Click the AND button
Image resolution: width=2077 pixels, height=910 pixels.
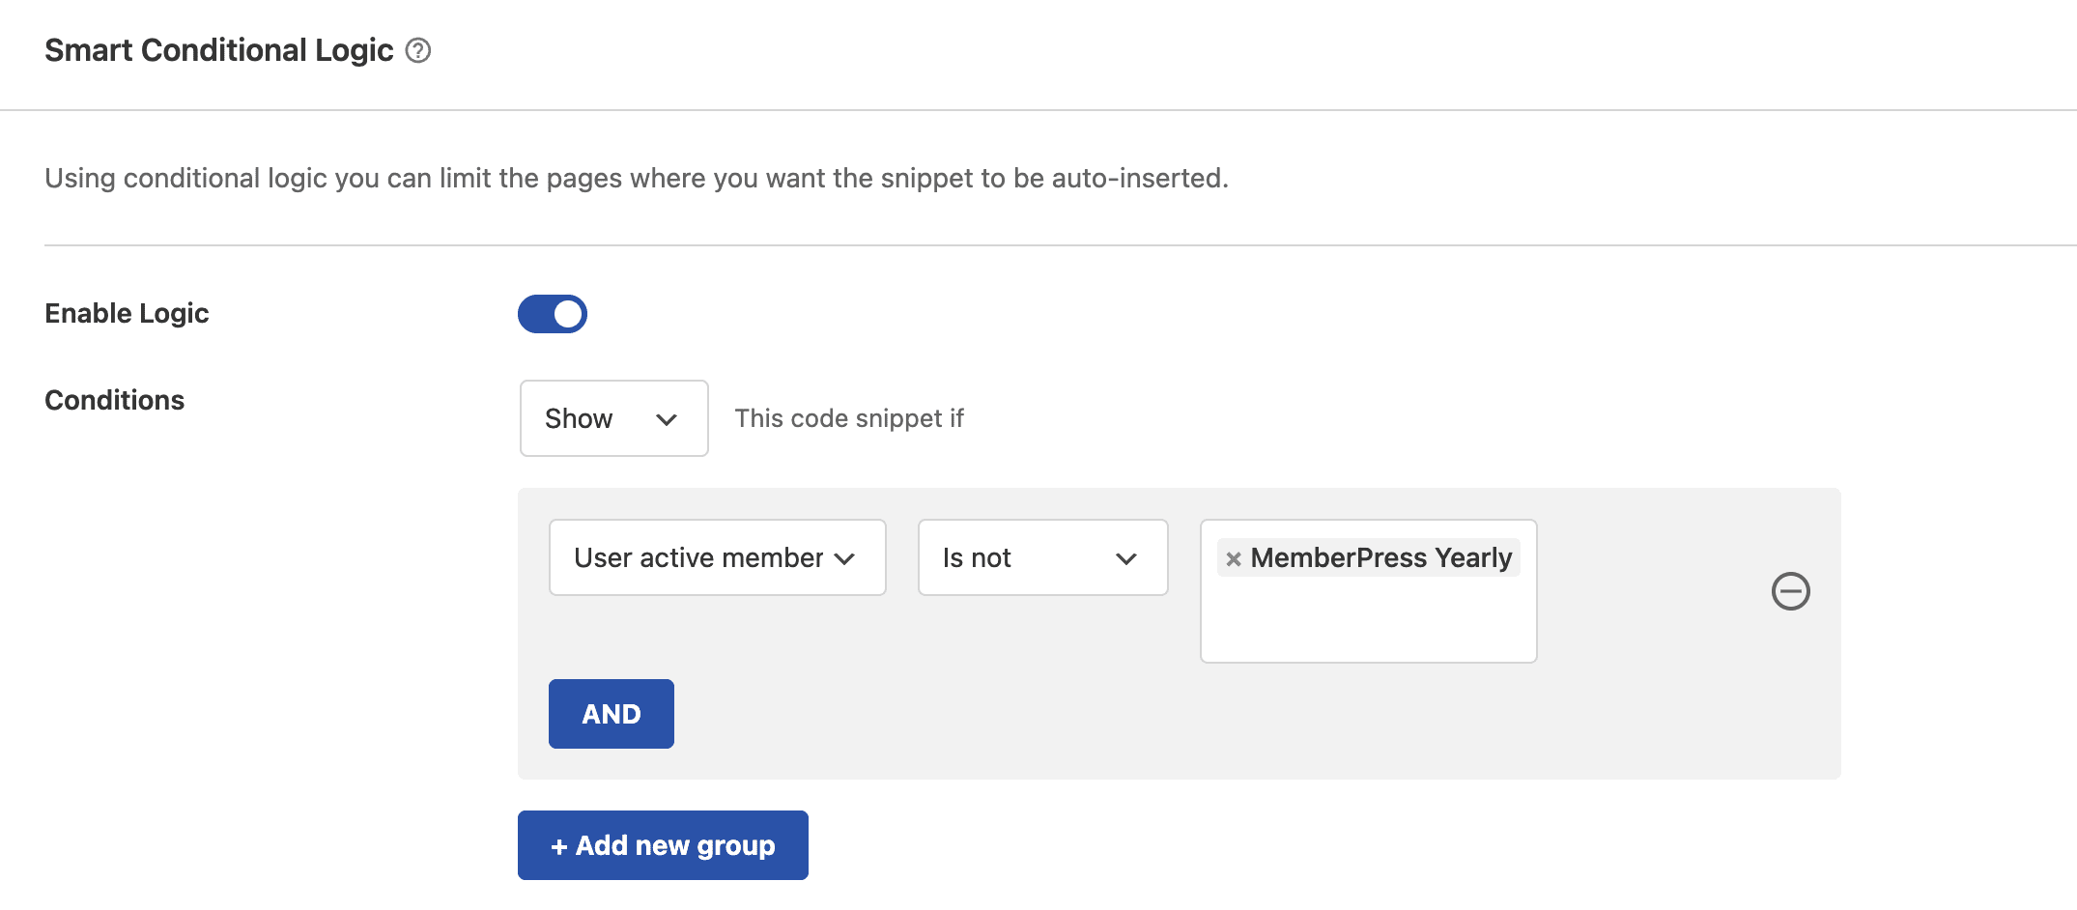click(x=612, y=714)
